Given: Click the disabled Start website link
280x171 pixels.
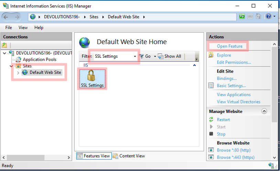Looking at the screenshot, I should pyautogui.click(x=221, y=127).
